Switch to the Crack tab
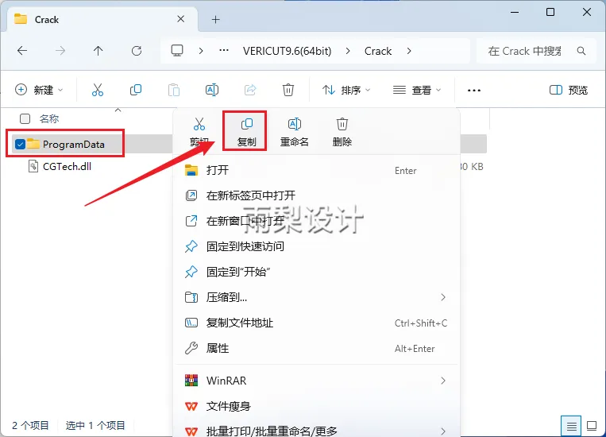The height and width of the screenshot is (437, 606). pos(102,19)
